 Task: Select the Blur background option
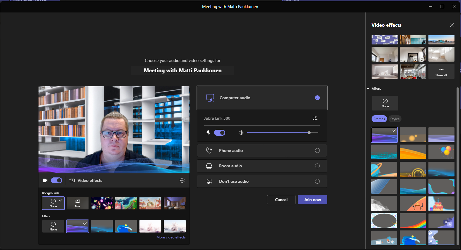77,203
